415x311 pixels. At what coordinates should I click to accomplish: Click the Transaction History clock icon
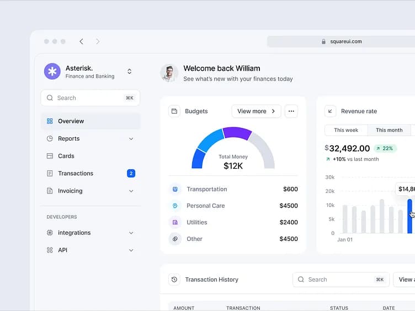coord(174,280)
